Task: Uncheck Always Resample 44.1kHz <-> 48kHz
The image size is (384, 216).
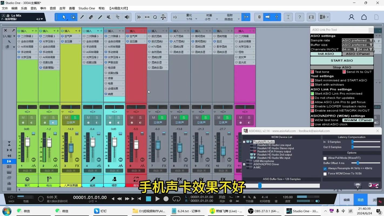Action: pyautogui.click(x=325, y=168)
